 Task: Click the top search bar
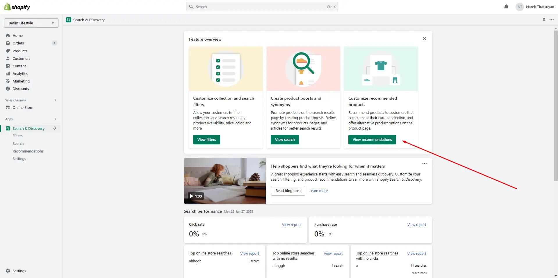[262, 7]
